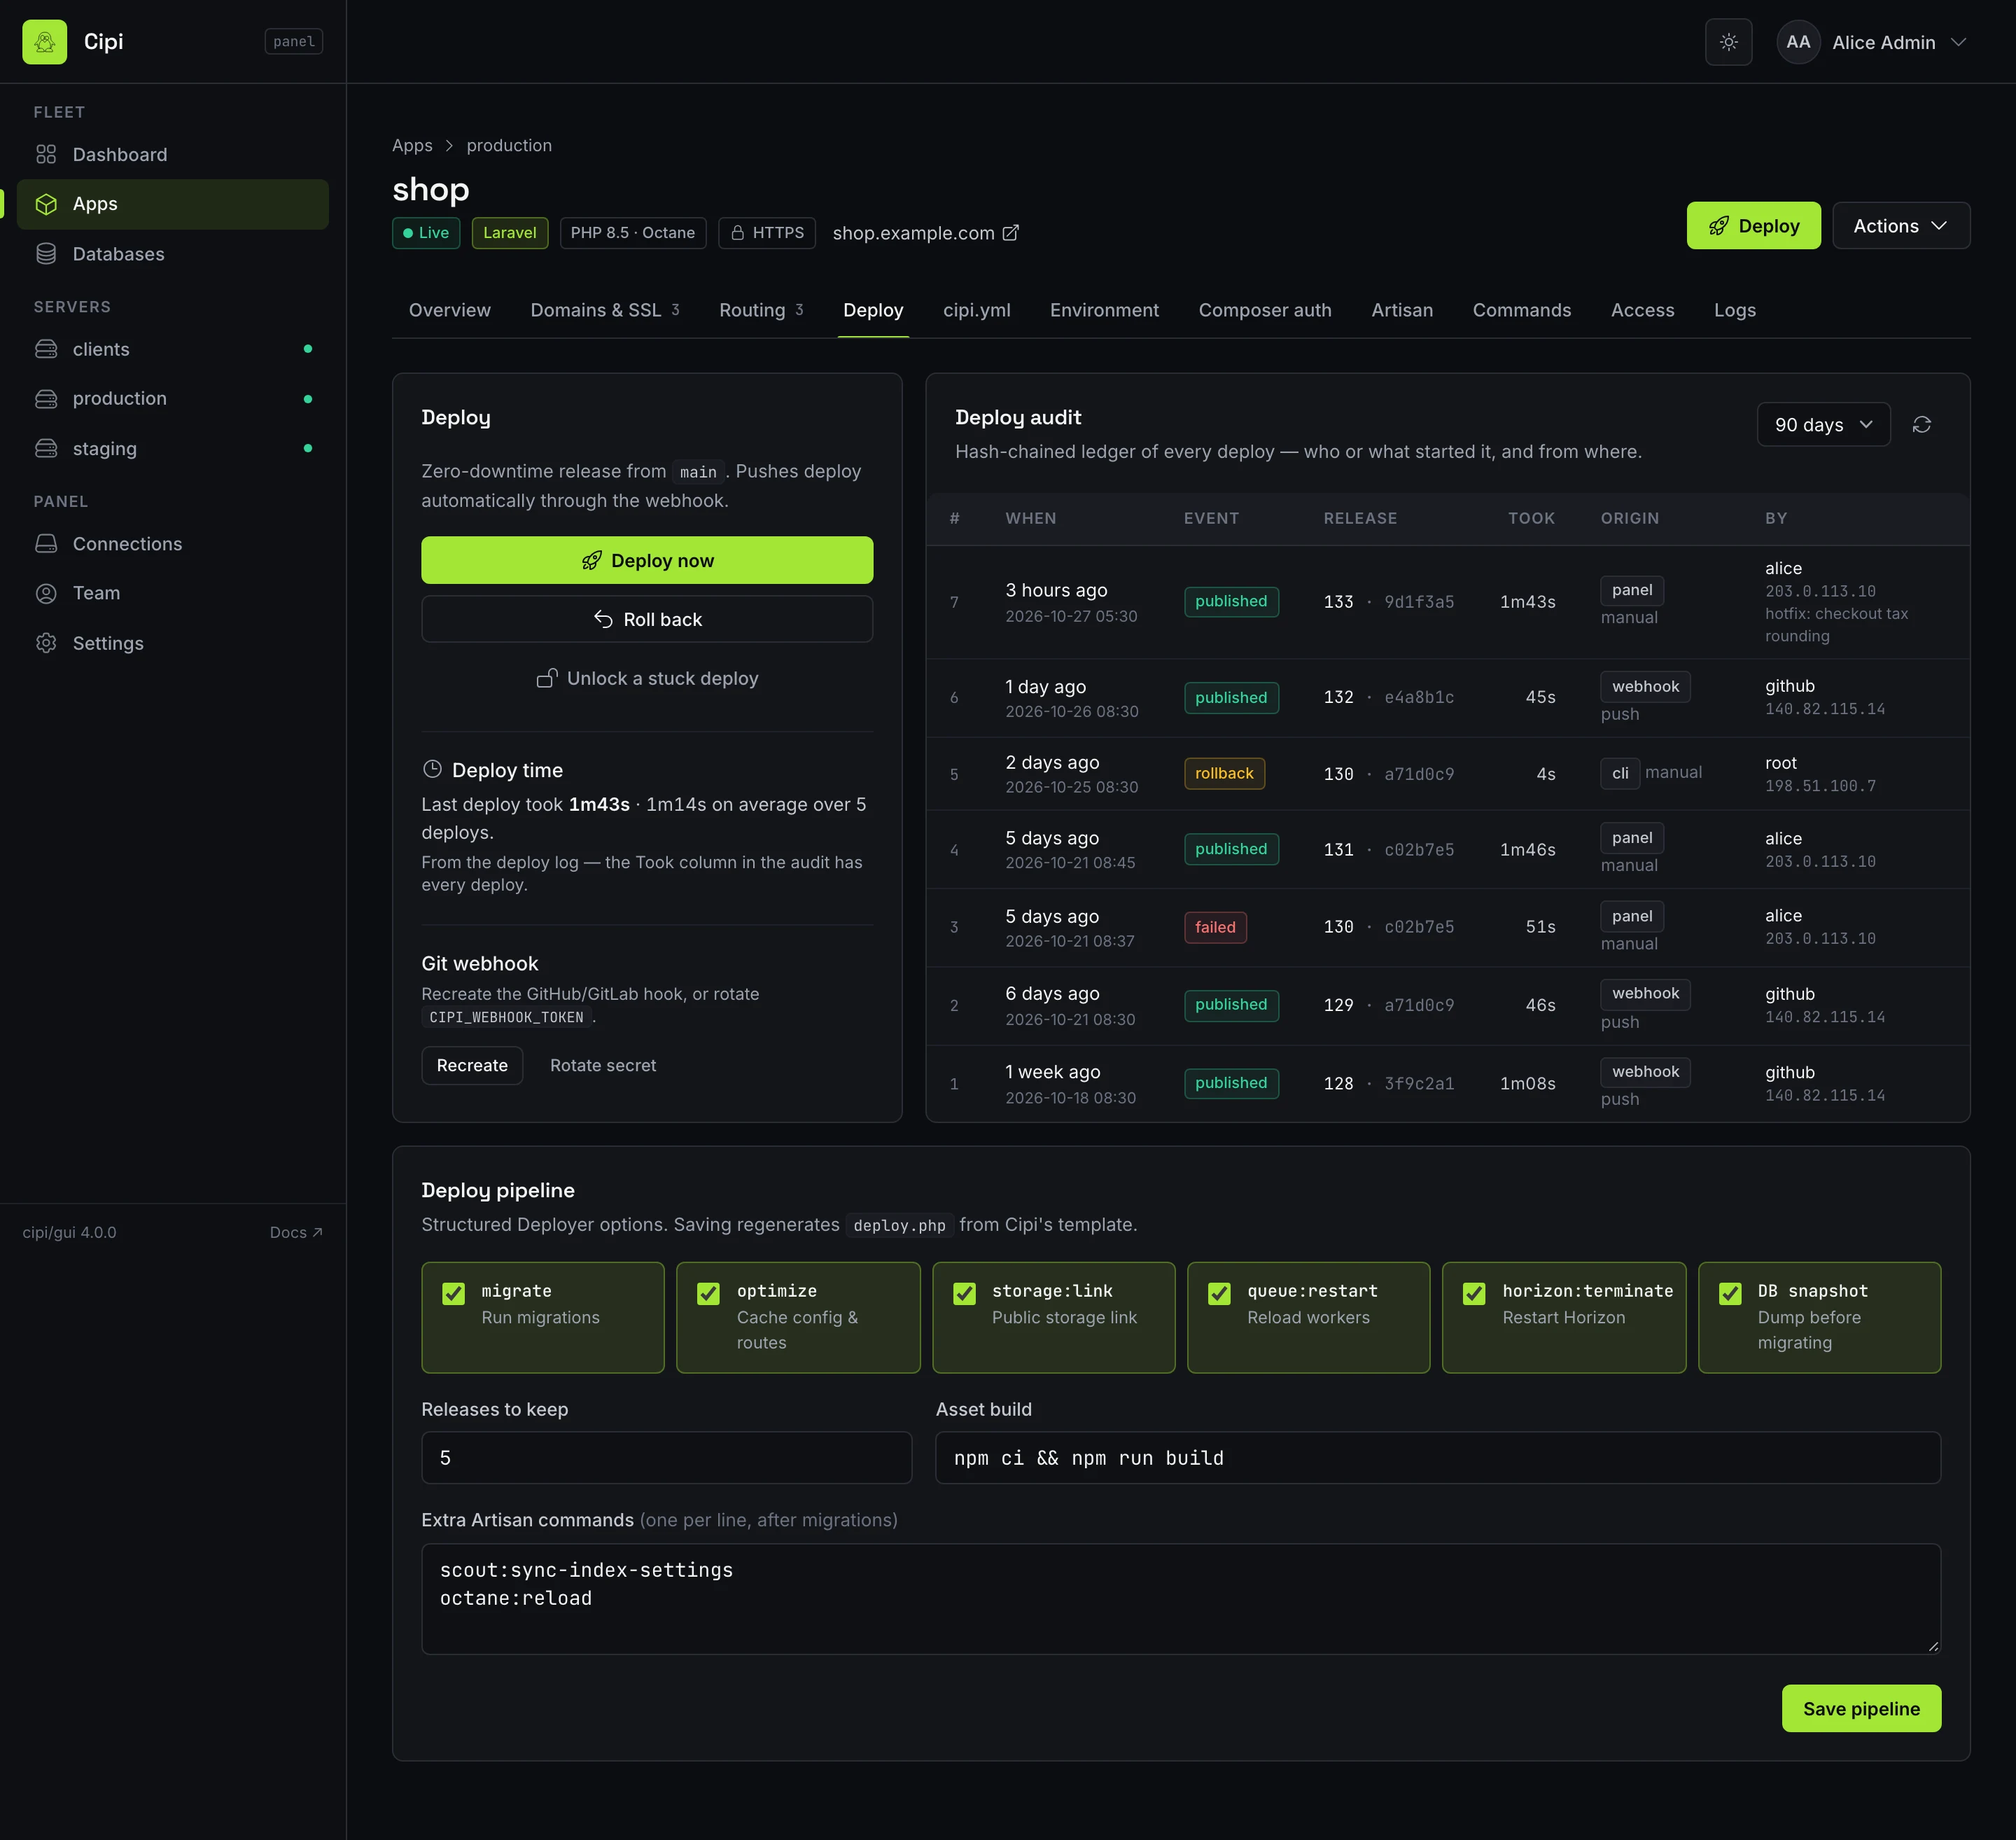Switch to the Overview tab

(449, 310)
